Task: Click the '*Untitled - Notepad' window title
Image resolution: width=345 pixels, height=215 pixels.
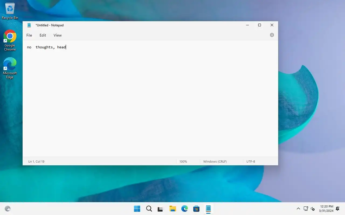Action: pos(50,25)
